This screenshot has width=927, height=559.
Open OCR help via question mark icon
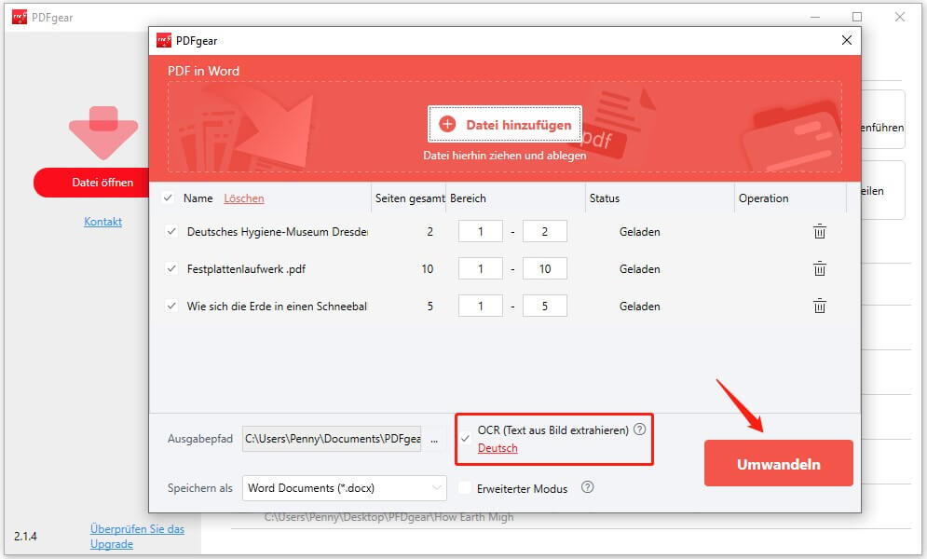638,430
